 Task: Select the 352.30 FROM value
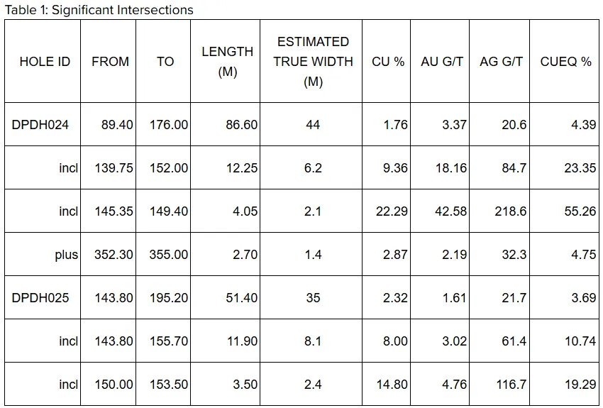point(114,255)
